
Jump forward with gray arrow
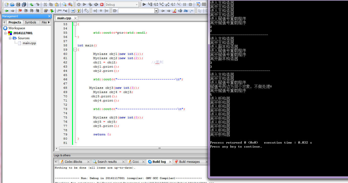click(13, 11)
